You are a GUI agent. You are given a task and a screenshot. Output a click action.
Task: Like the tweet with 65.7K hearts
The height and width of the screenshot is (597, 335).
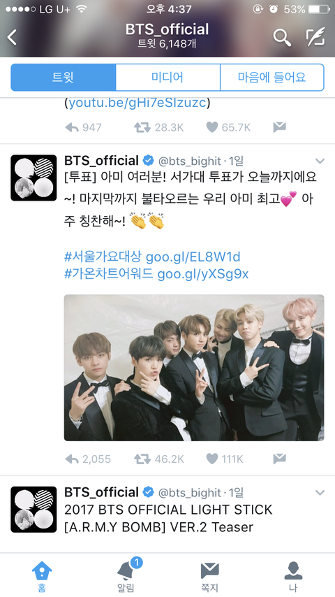[x=211, y=127]
